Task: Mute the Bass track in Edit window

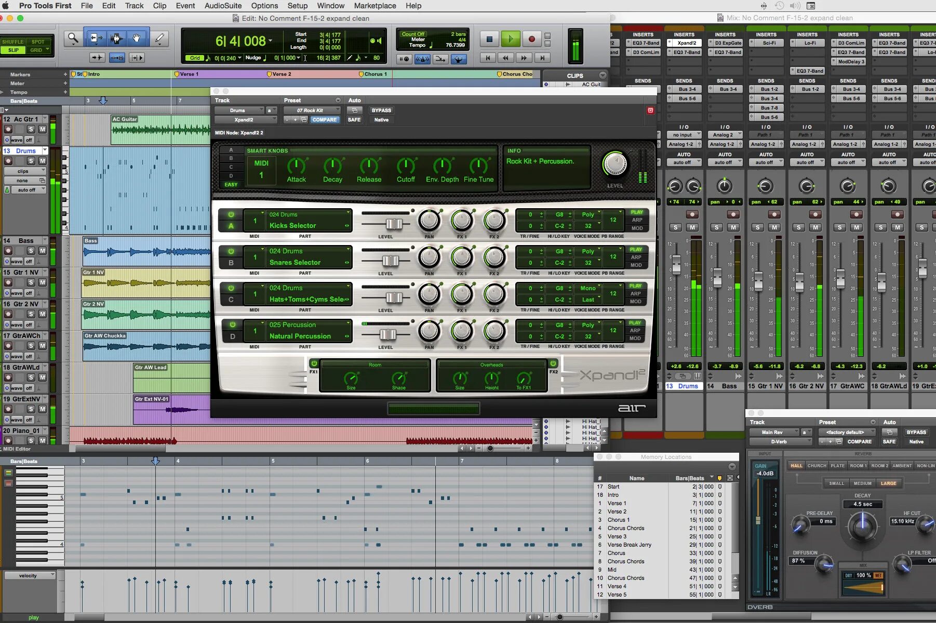Action: click(x=43, y=251)
